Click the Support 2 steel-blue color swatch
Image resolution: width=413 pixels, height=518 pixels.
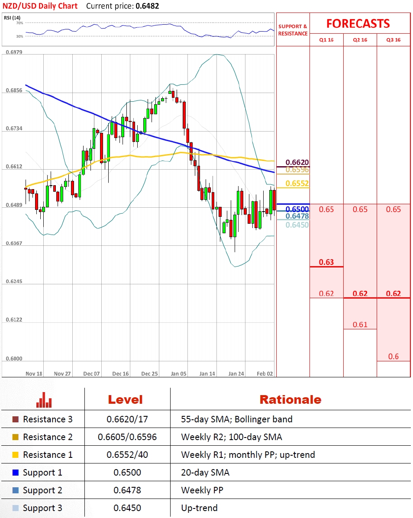pos(15,490)
